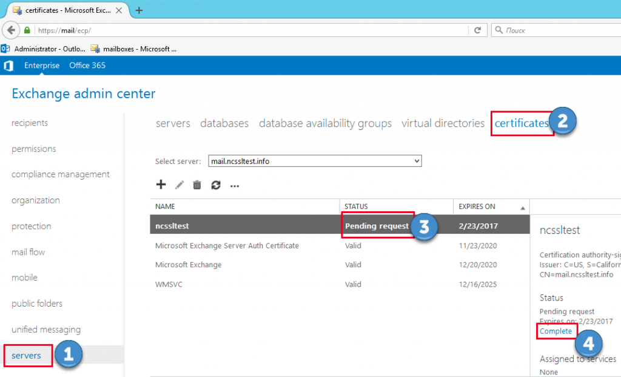Sort by NAME column header

(165, 206)
